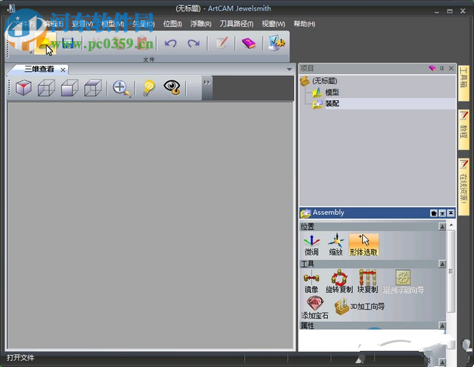Open the 在线资源 side tab
Screen dimensions: 474x367
click(463, 187)
